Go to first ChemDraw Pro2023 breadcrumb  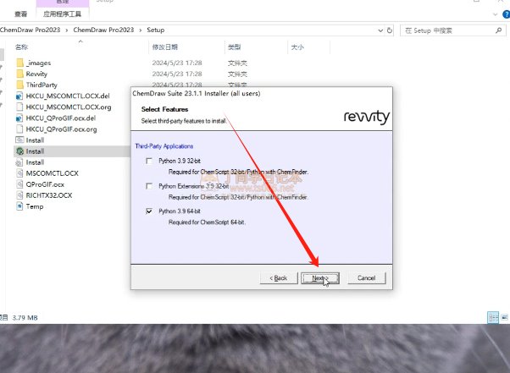click(x=30, y=30)
